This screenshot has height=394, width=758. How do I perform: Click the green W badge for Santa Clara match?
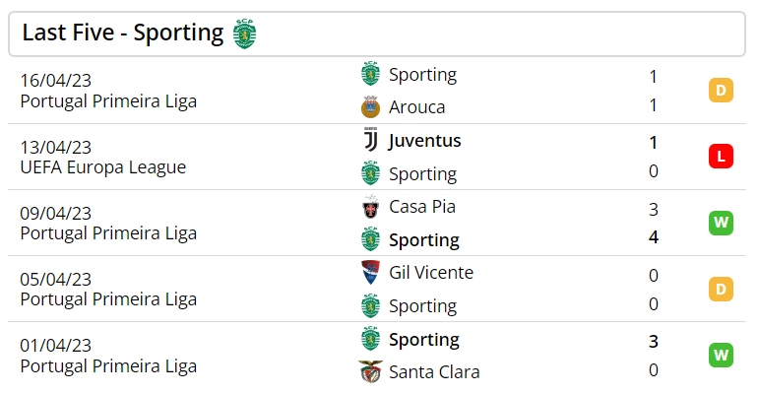tap(721, 355)
